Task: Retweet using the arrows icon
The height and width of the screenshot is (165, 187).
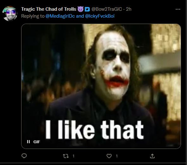Action: tap(66, 156)
